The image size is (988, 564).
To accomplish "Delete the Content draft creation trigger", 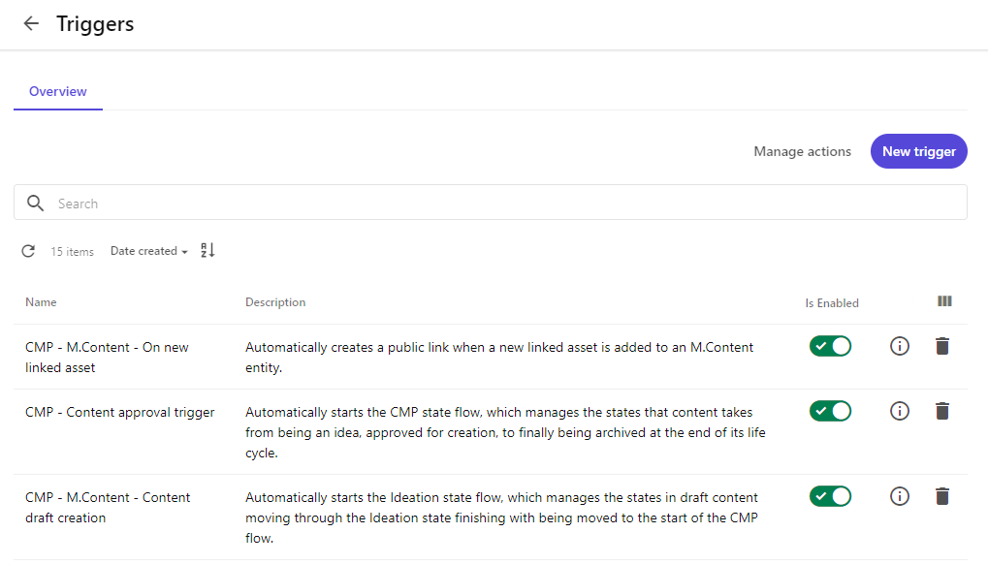I will [942, 496].
